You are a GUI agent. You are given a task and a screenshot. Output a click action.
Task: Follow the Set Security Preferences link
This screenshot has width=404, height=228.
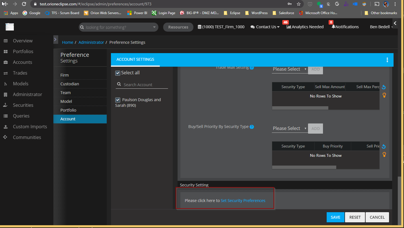pos(243,200)
